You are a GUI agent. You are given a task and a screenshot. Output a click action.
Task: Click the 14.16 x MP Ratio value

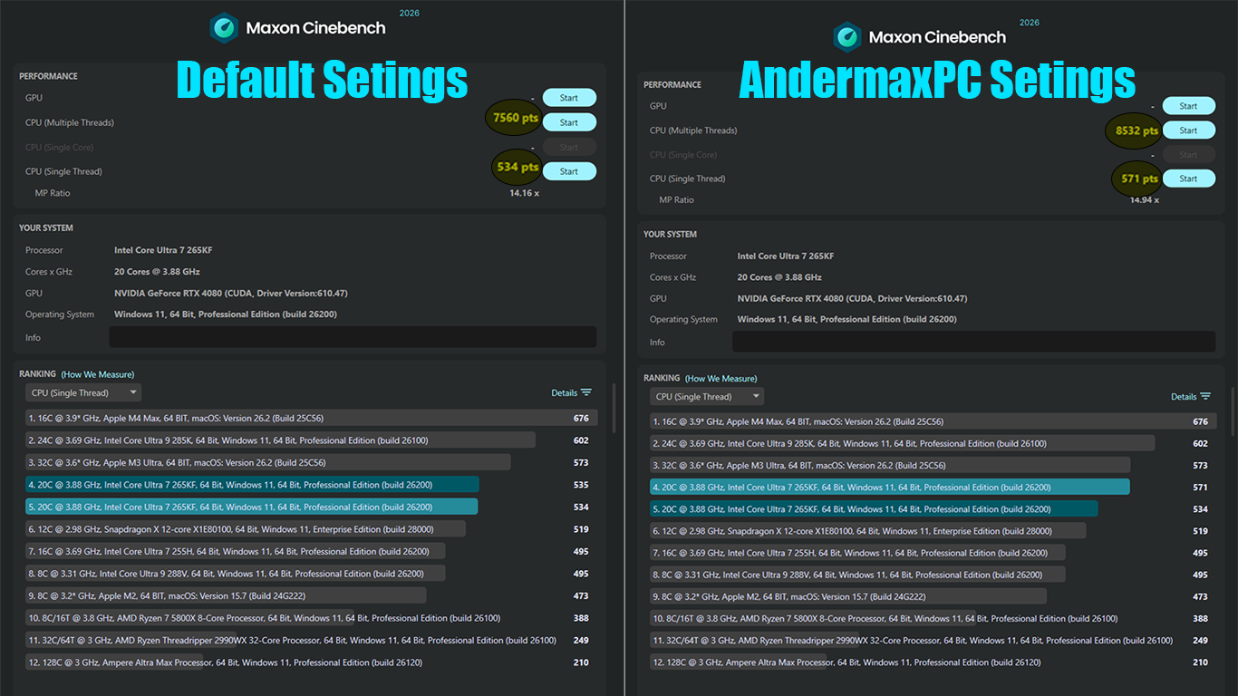pos(524,193)
